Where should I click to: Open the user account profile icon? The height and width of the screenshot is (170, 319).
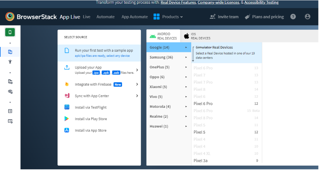(x=307, y=17)
